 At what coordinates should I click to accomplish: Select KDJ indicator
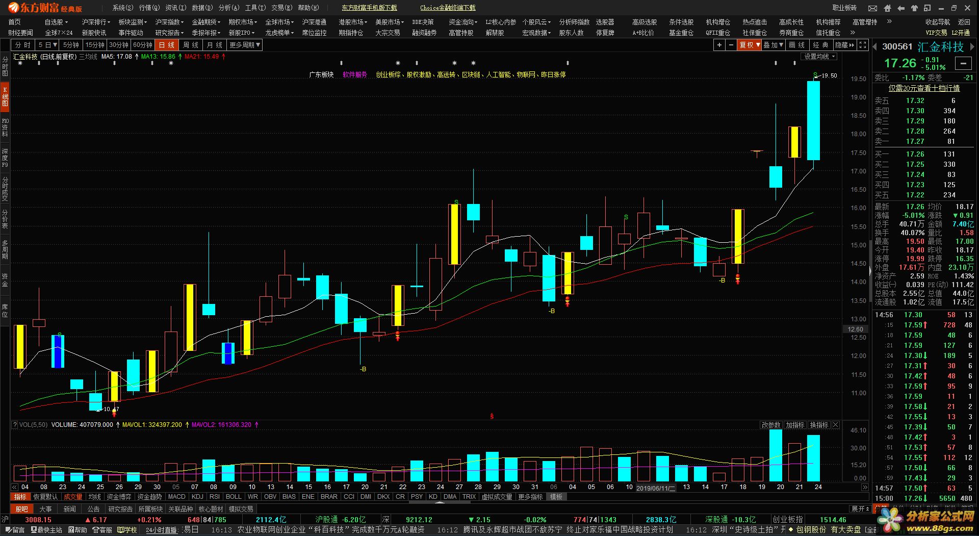click(x=197, y=497)
